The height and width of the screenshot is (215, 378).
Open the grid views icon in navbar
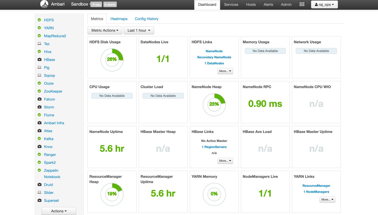point(302,4)
